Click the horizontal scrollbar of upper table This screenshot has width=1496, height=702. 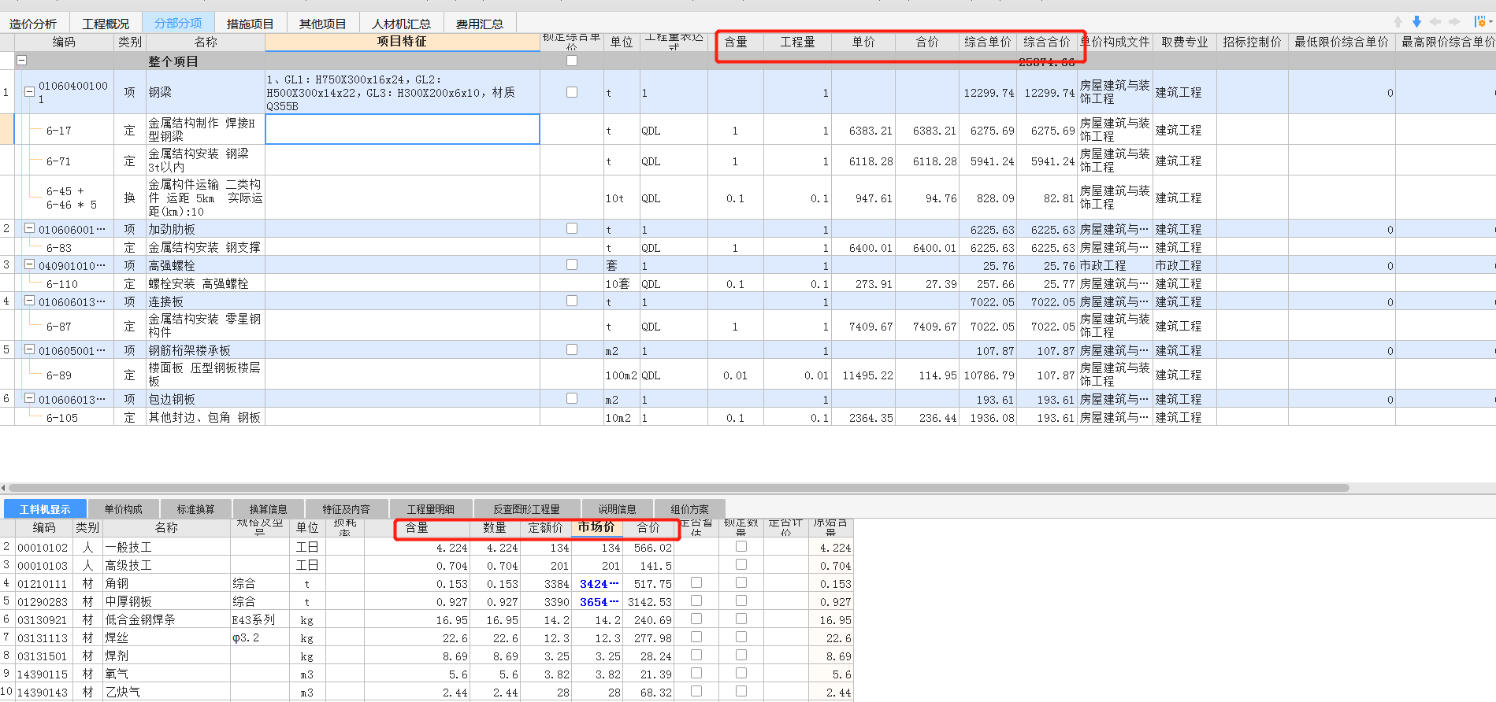click(x=677, y=488)
